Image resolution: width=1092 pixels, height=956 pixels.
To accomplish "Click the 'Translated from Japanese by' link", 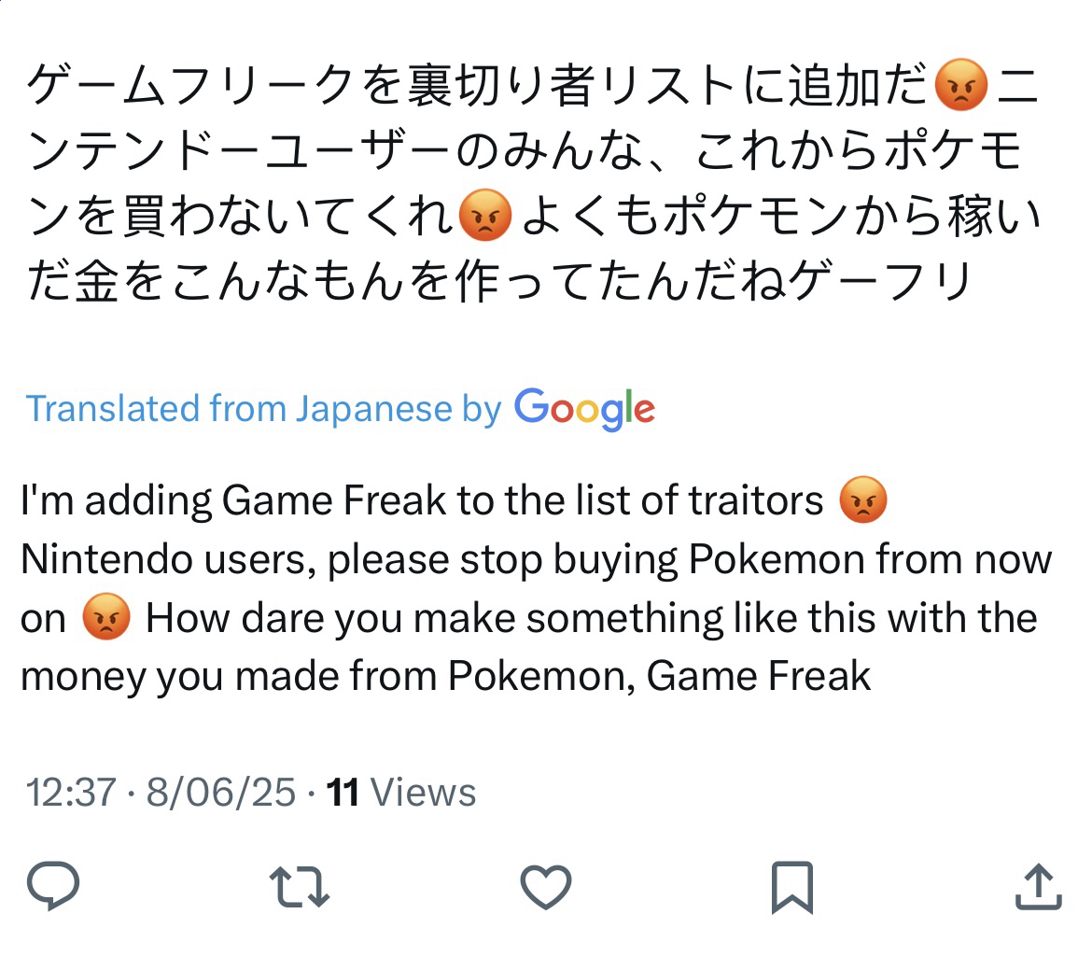I will point(263,408).
